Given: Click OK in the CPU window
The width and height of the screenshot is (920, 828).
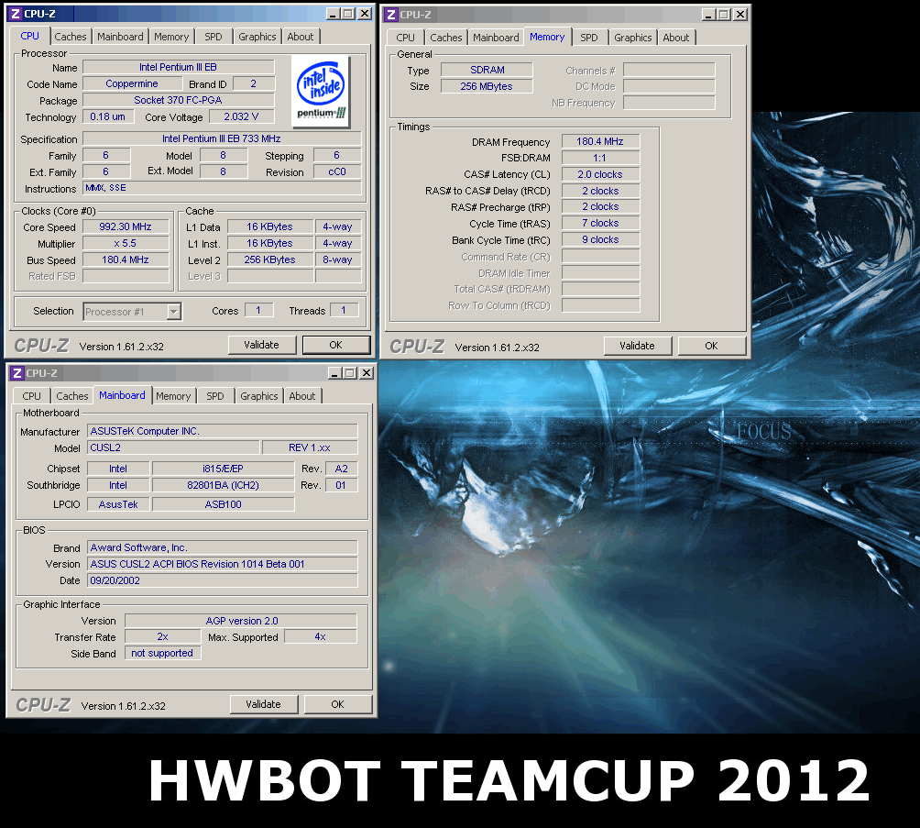Looking at the screenshot, I should (x=336, y=345).
